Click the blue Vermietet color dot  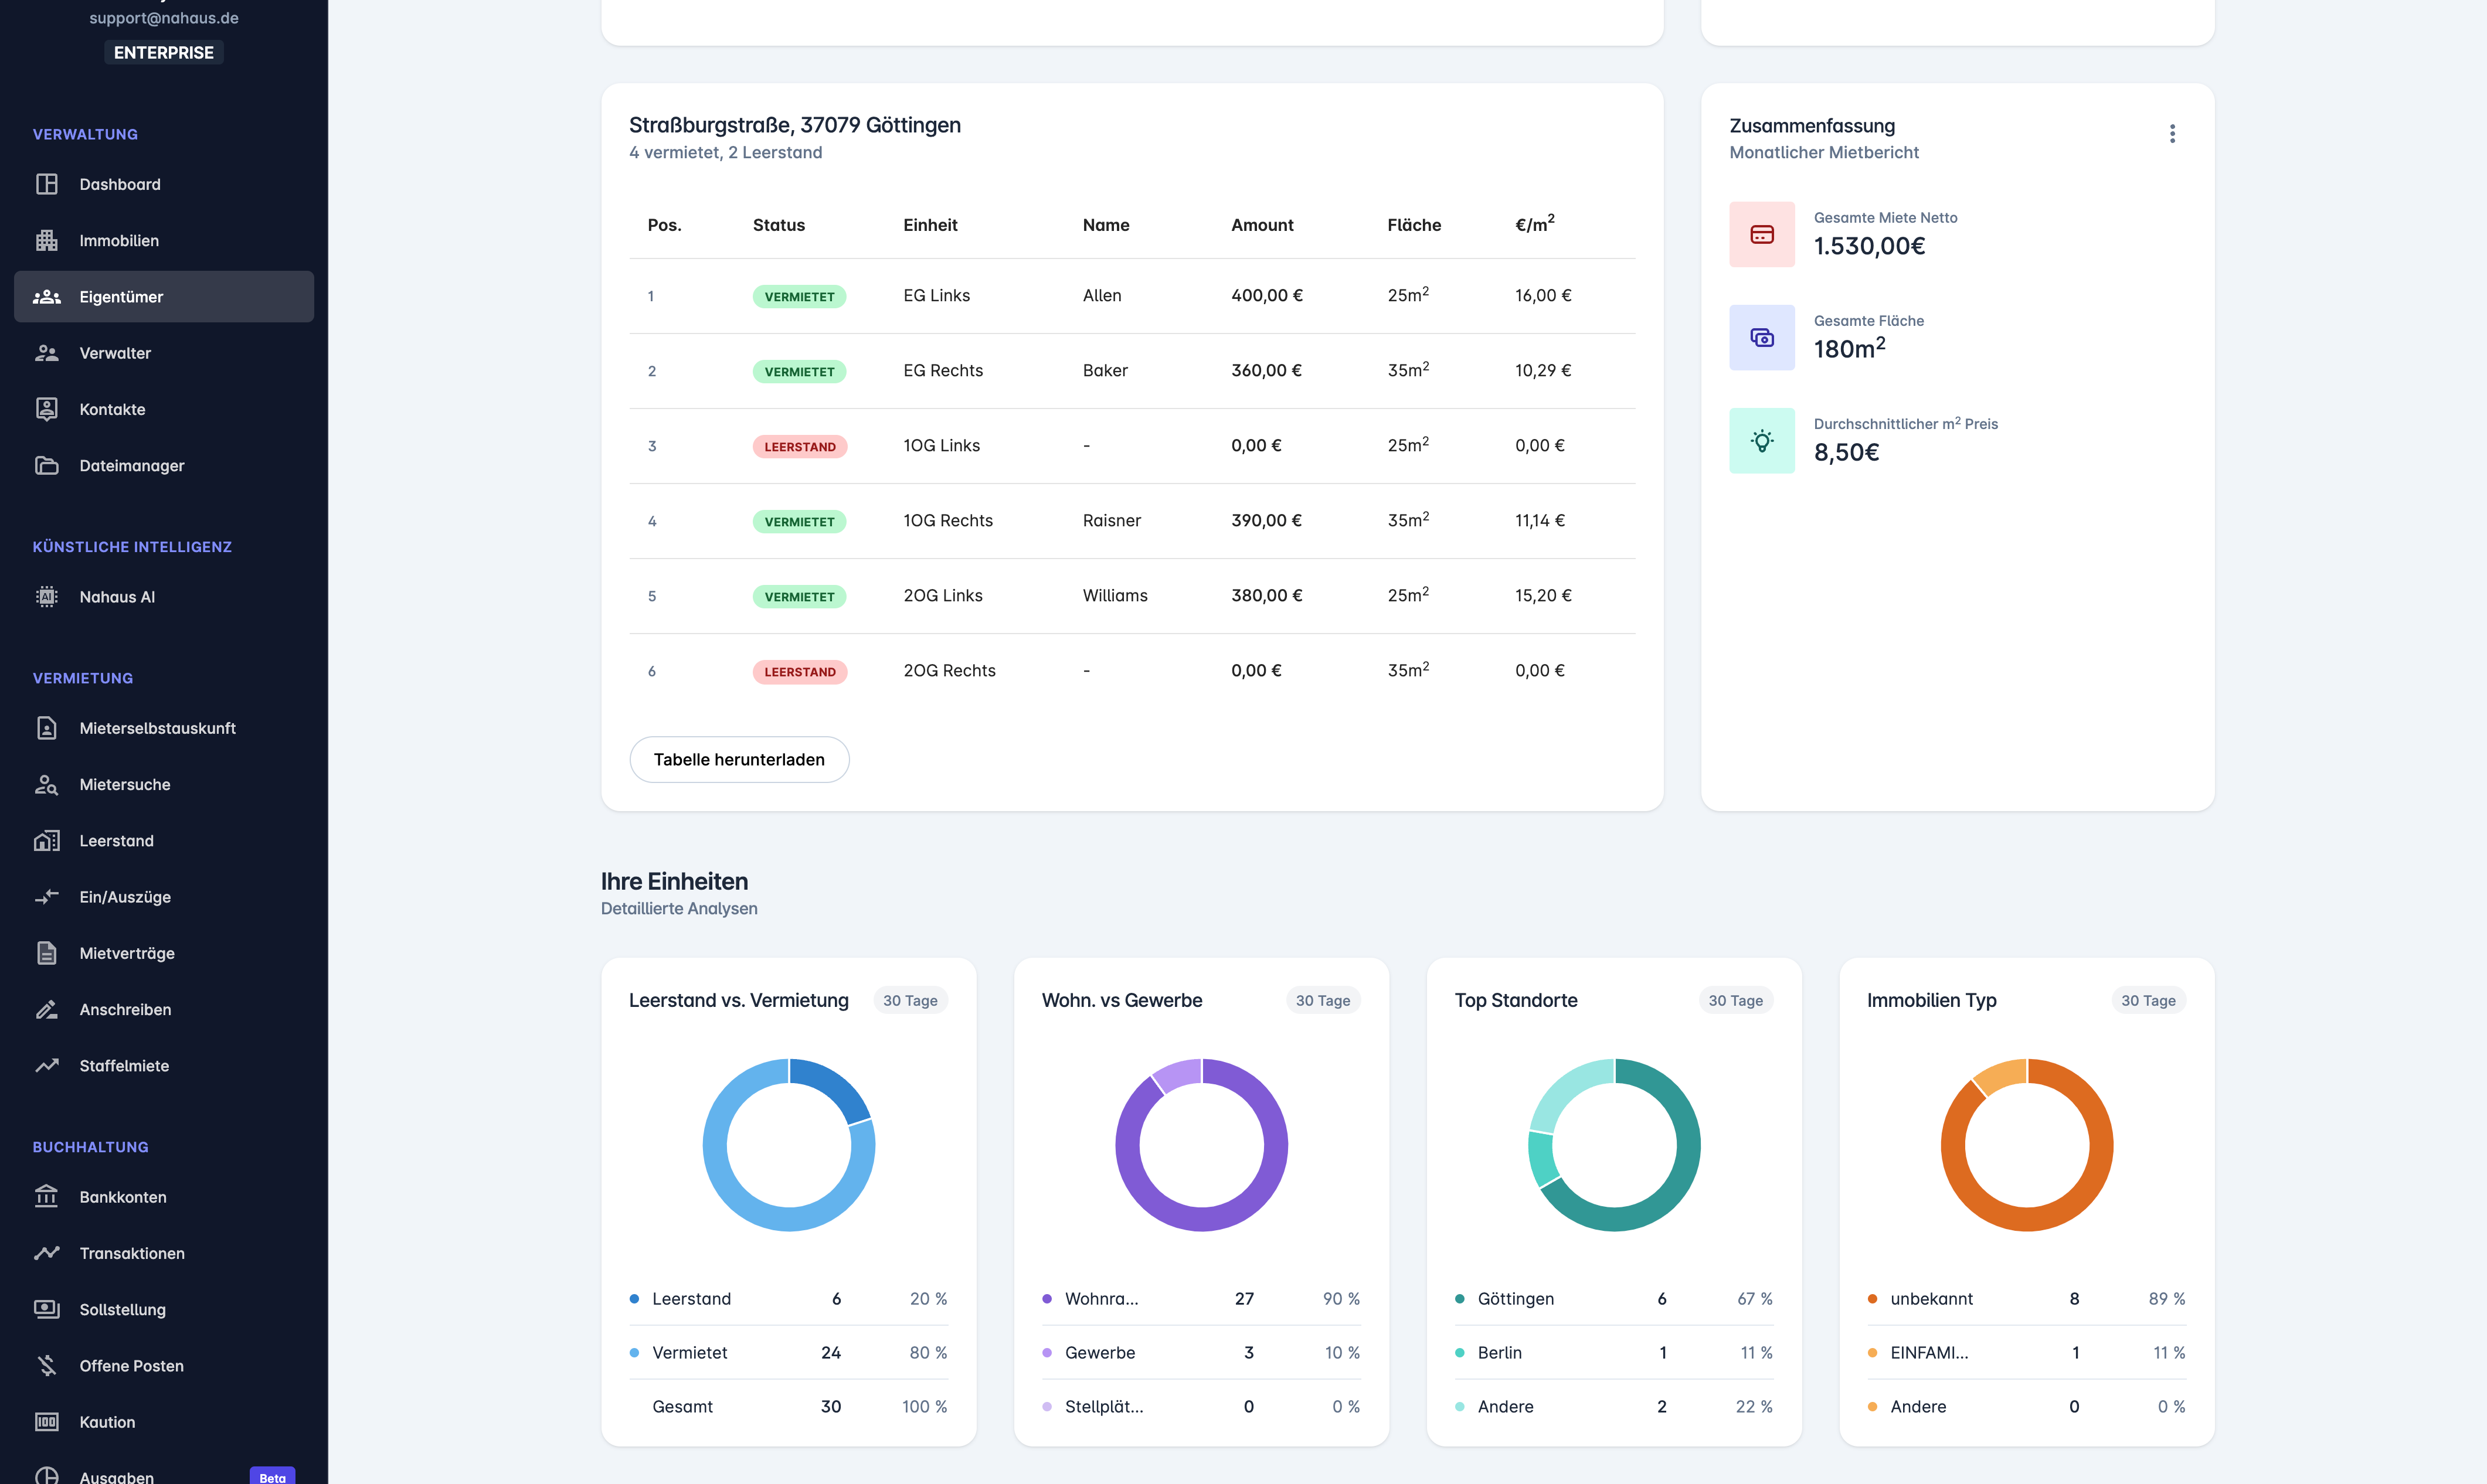(634, 1352)
